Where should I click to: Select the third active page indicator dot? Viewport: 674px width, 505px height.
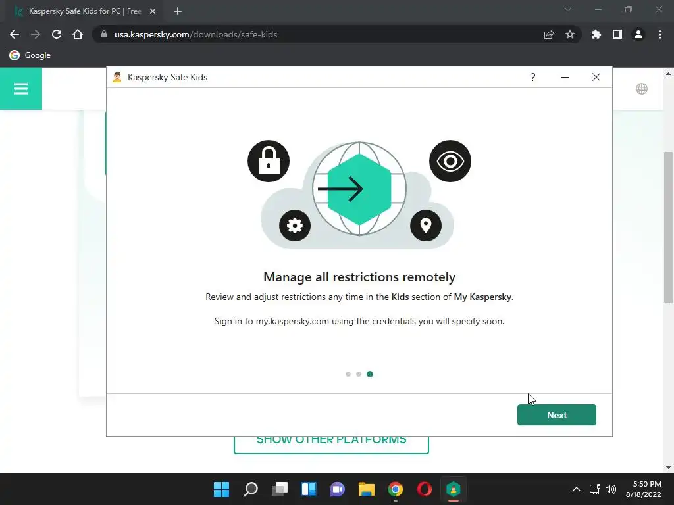coord(370,374)
